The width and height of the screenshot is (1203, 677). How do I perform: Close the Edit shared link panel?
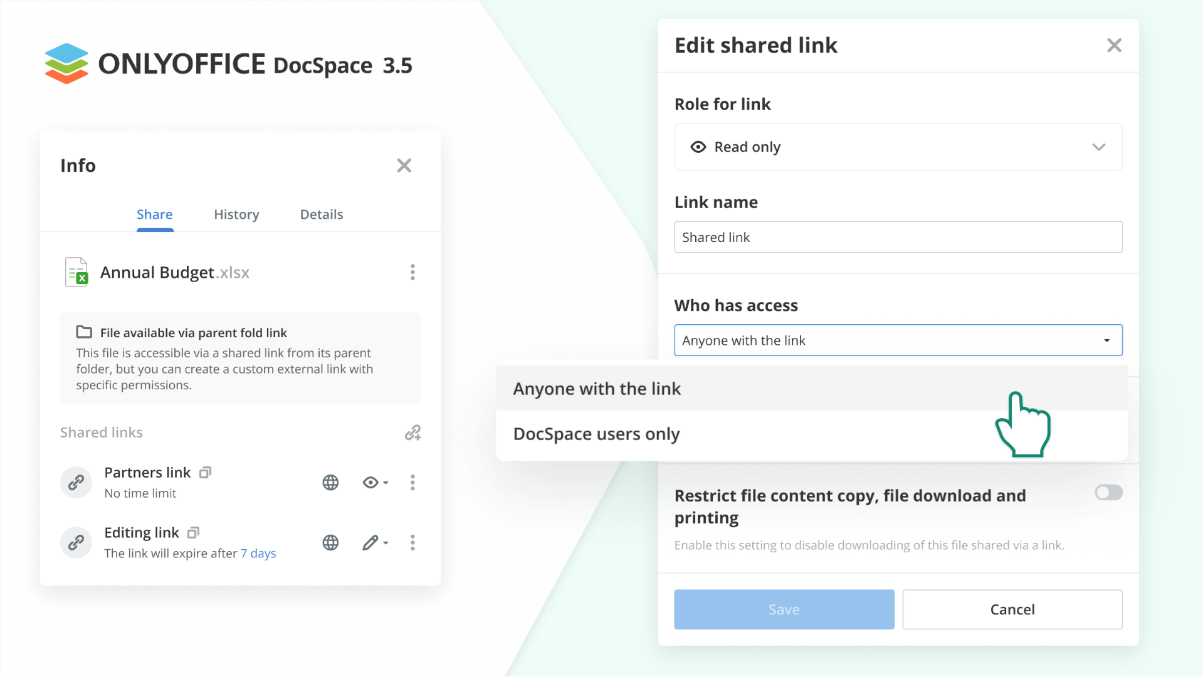click(x=1115, y=45)
